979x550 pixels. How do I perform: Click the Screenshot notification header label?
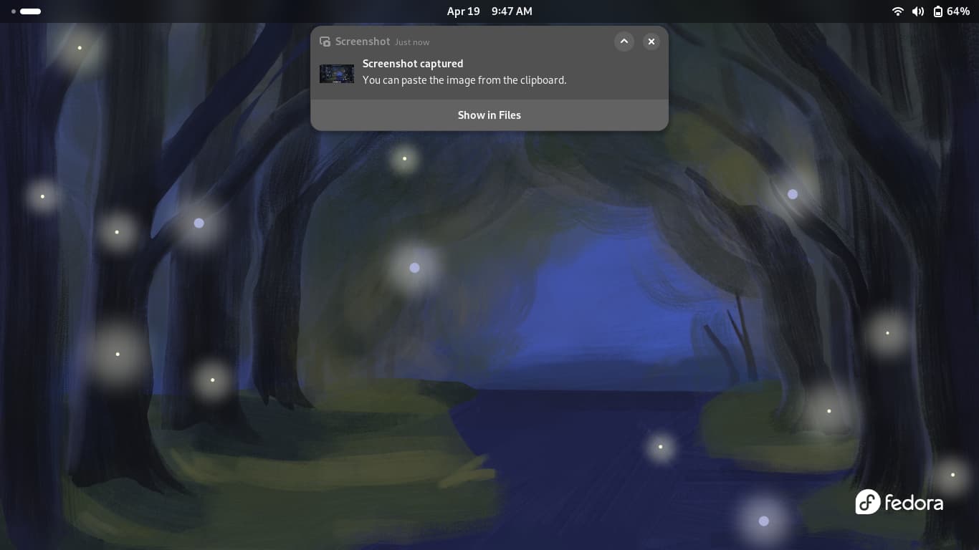363,42
